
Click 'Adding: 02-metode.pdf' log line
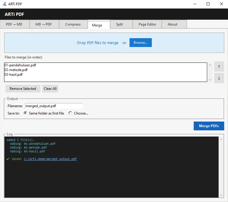[x=28, y=147]
